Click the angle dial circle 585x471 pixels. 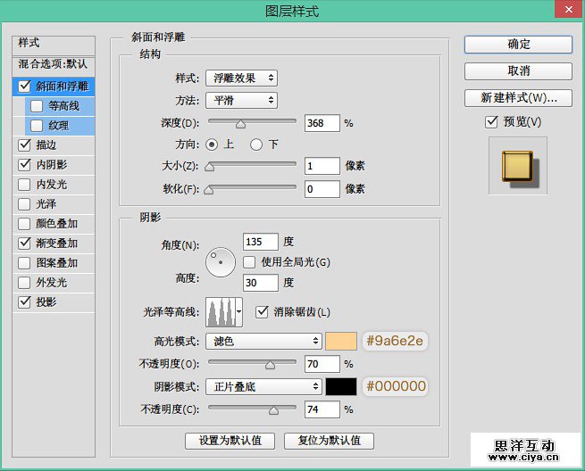[219, 261]
